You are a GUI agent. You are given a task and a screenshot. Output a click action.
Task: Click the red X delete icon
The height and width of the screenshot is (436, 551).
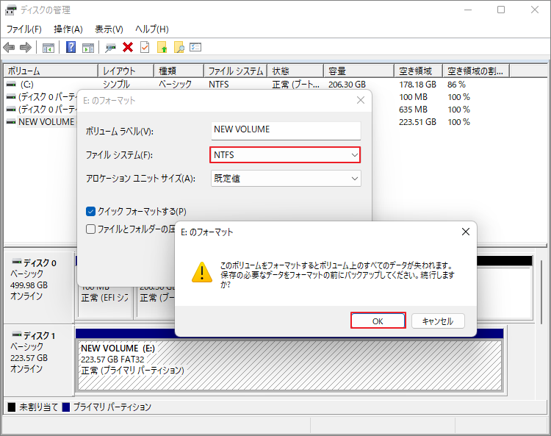tap(128, 47)
